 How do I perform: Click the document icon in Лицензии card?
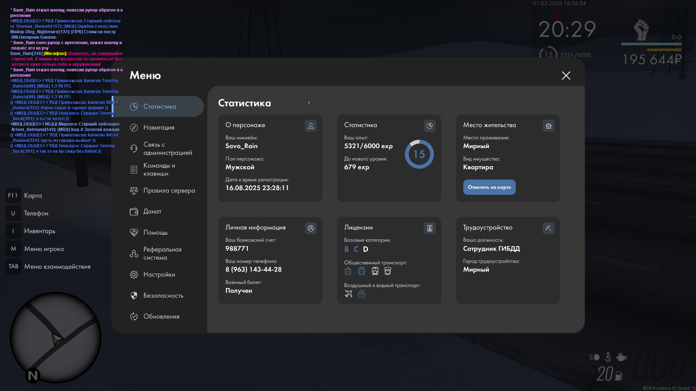430,228
